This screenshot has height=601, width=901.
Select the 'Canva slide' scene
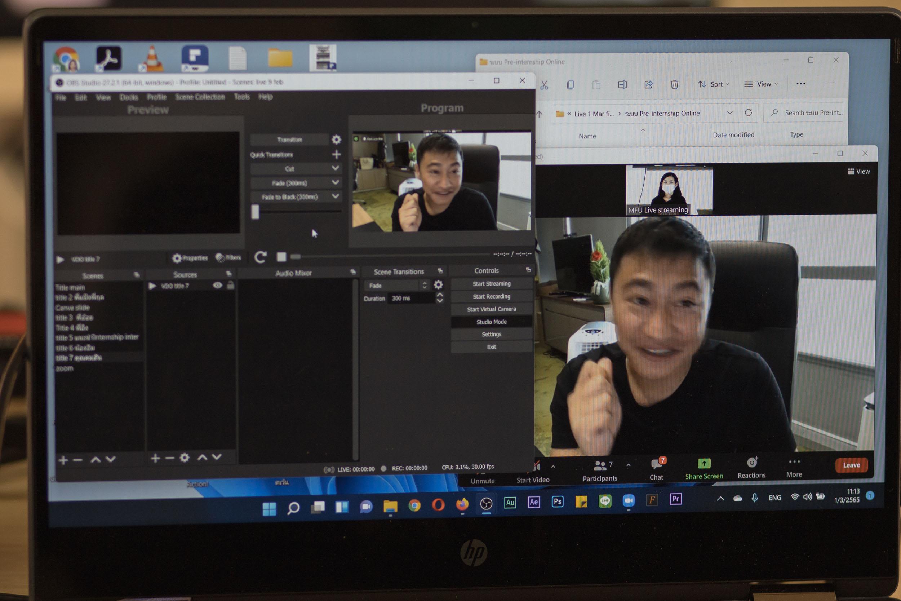click(72, 308)
